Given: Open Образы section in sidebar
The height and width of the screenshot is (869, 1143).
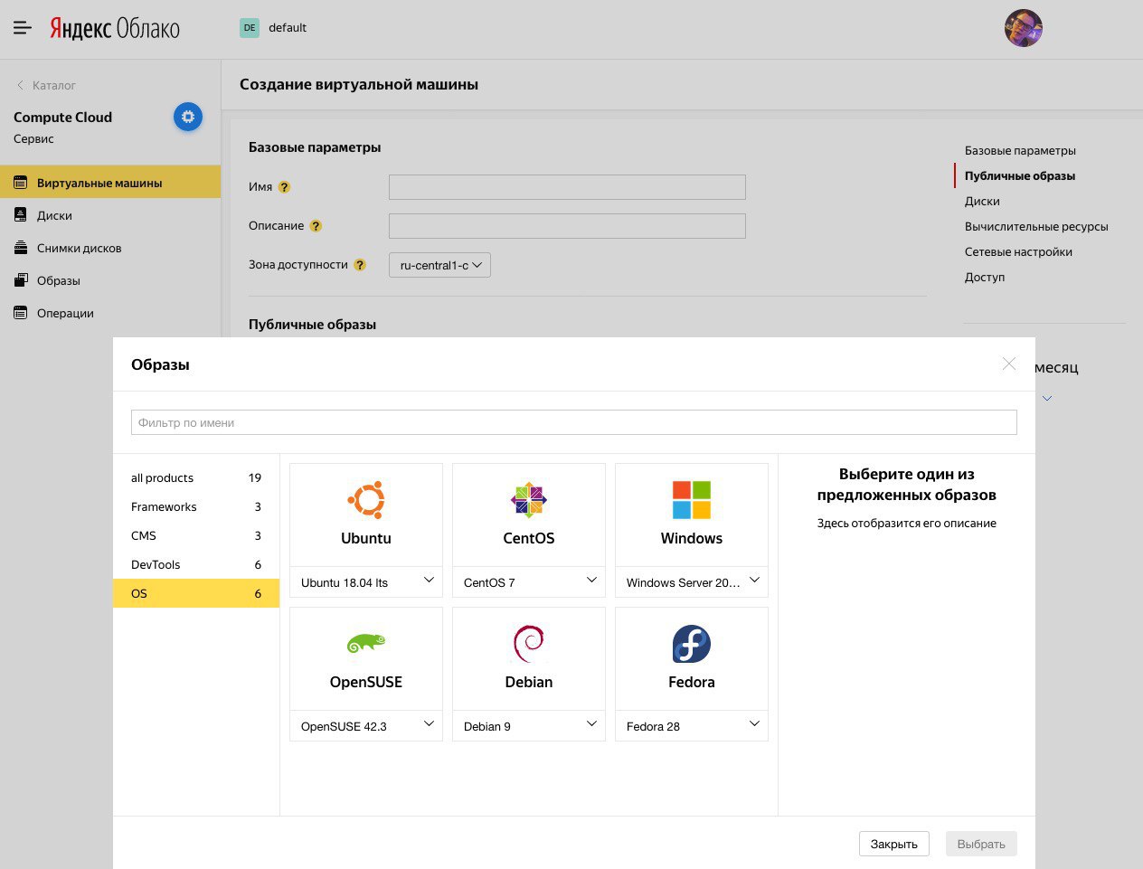Looking at the screenshot, I should point(110,280).
